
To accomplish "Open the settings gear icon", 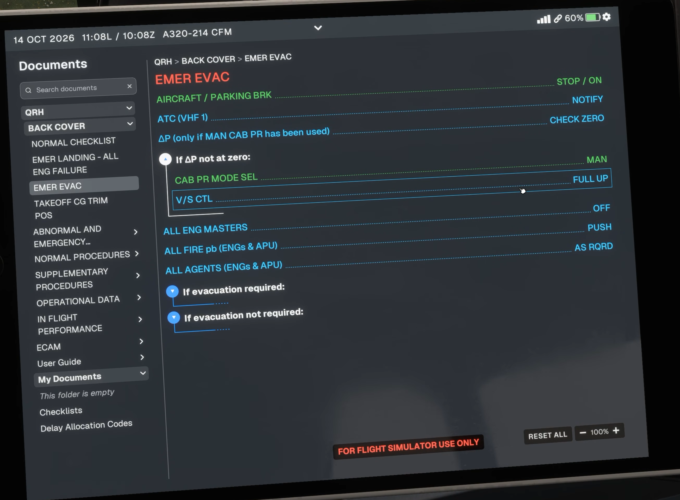I will [x=606, y=17].
